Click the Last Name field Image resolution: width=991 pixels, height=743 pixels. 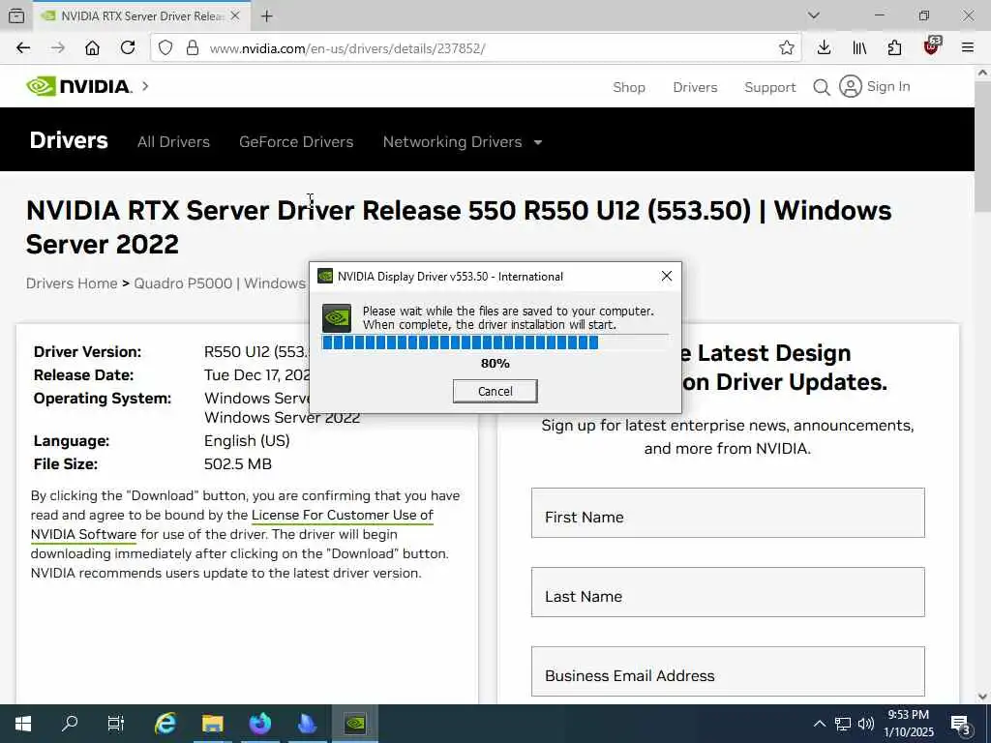pyautogui.click(x=728, y=592)
